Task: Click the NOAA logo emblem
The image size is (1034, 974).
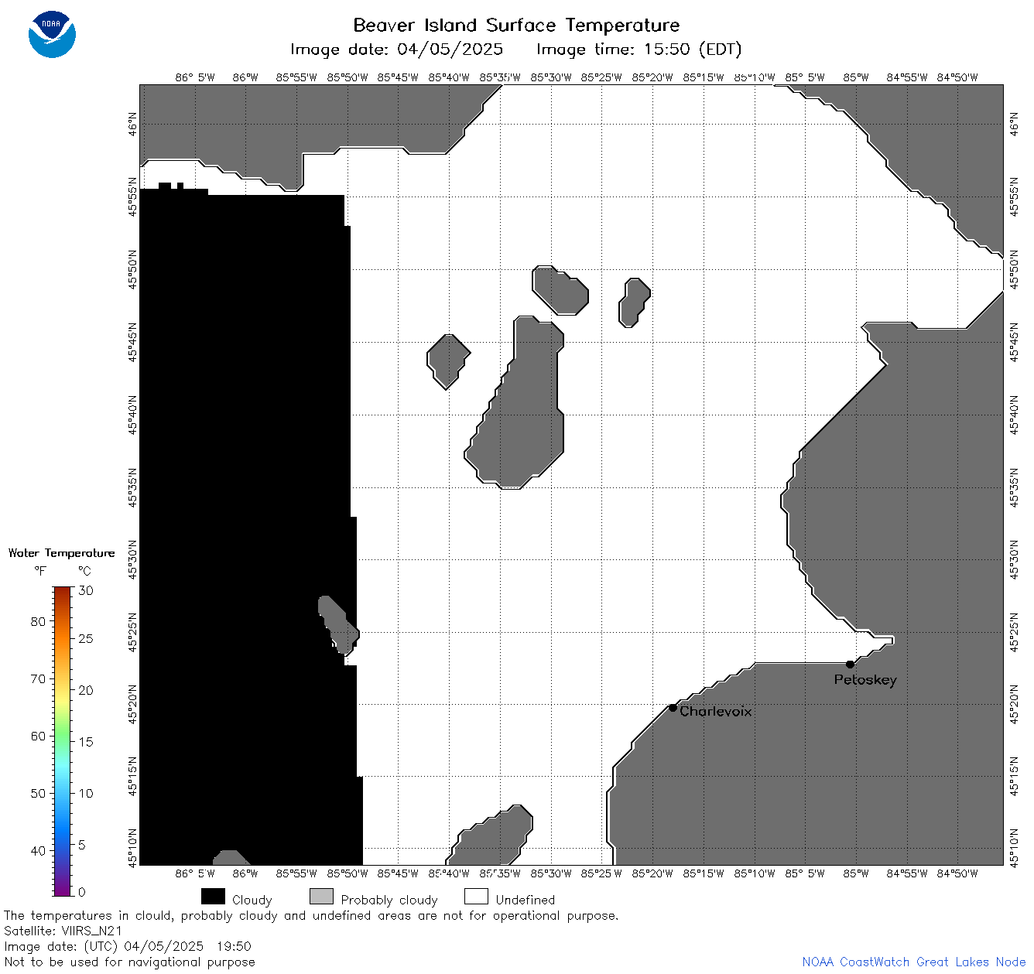Action: 52,35
